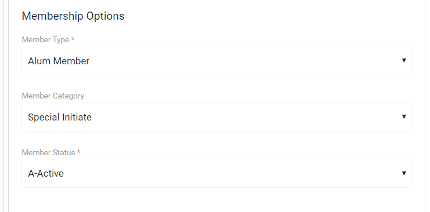Click the word 'Type' in the Member Type label
Screen dimensions: 430x212
(61, 40)
